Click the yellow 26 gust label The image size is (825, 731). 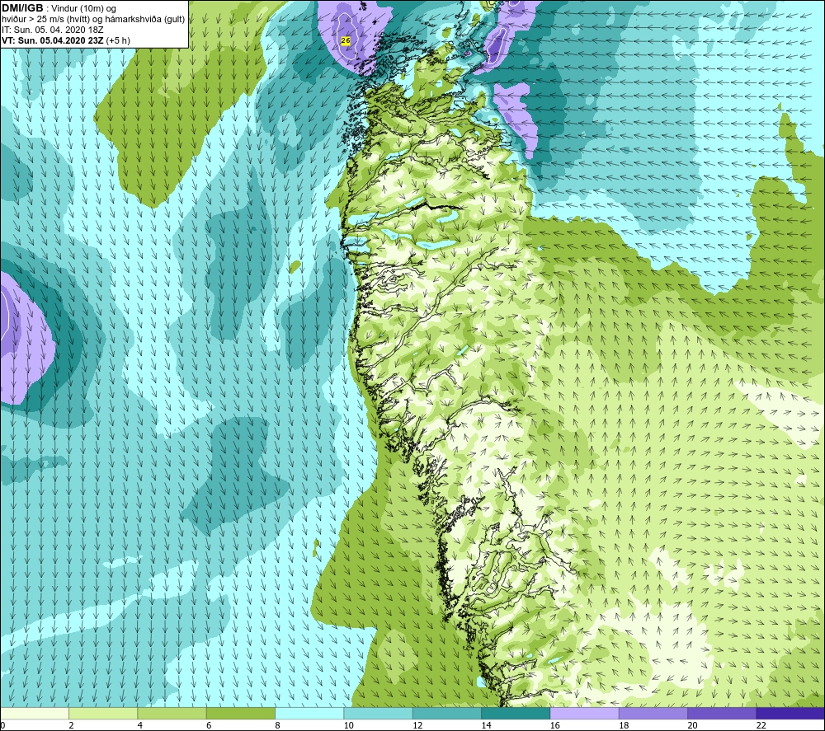coord(346,40)
